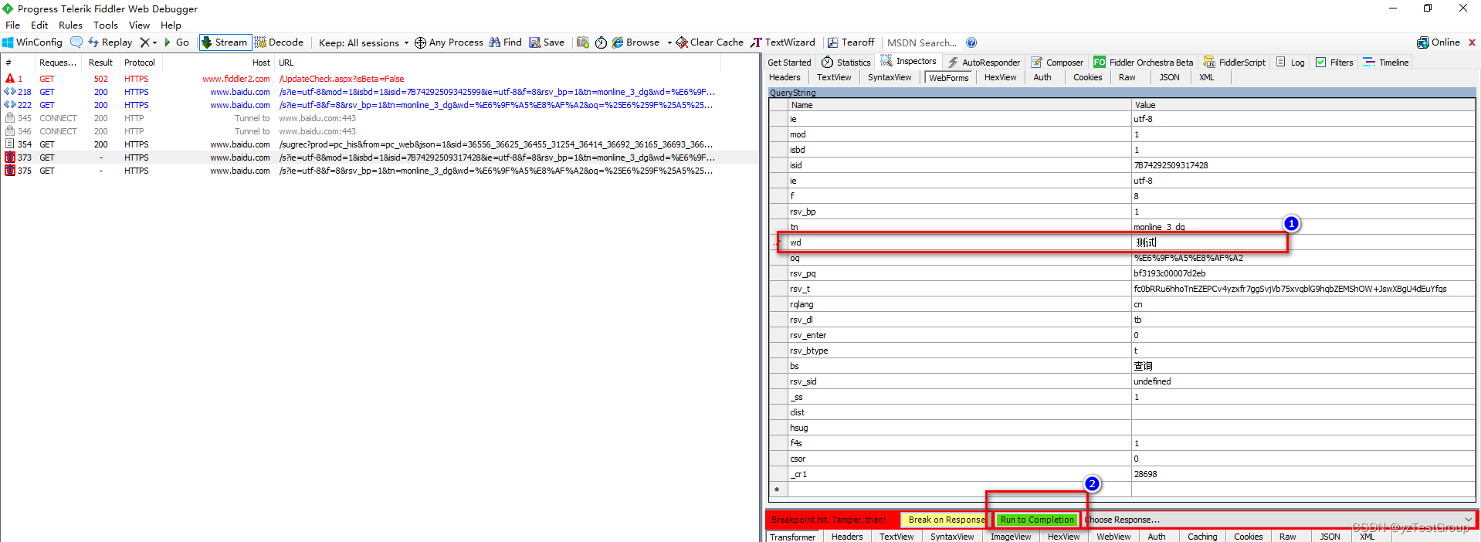Click the blue help question icon
This screenshot has height=542, width=1481.
click(971, 42)
